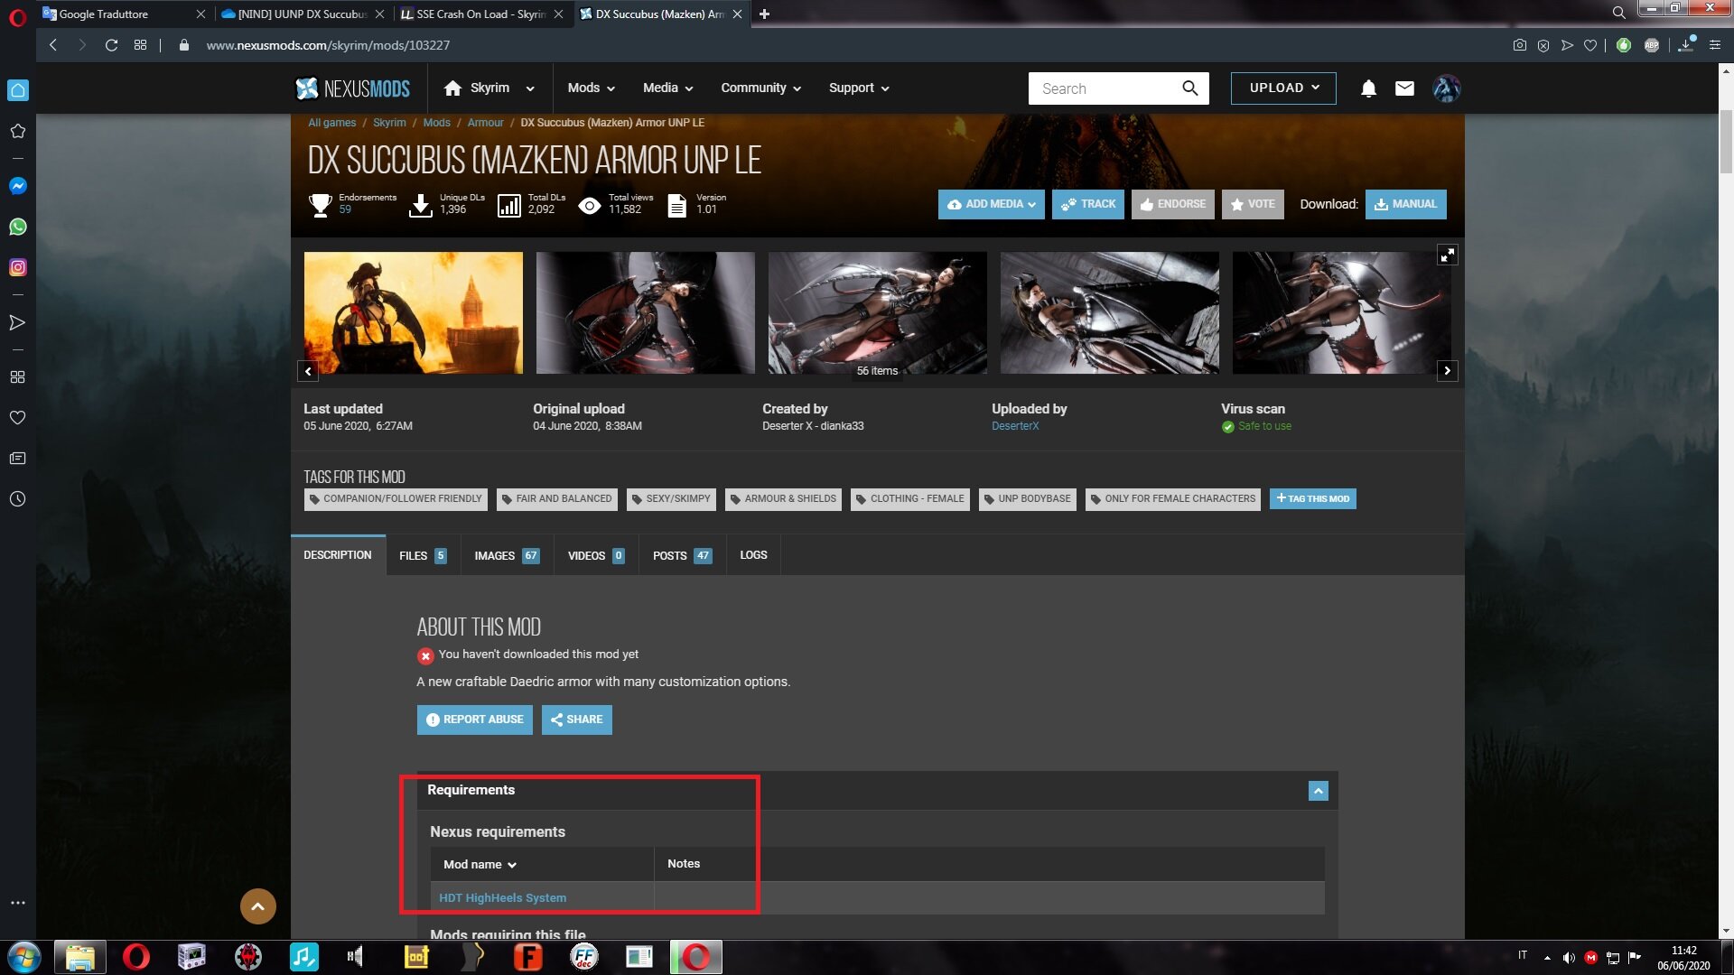Viewport: 1734px width, 975px height.
Task: Open the first fiery gallery thumbnail
Action: coord(414,312)
